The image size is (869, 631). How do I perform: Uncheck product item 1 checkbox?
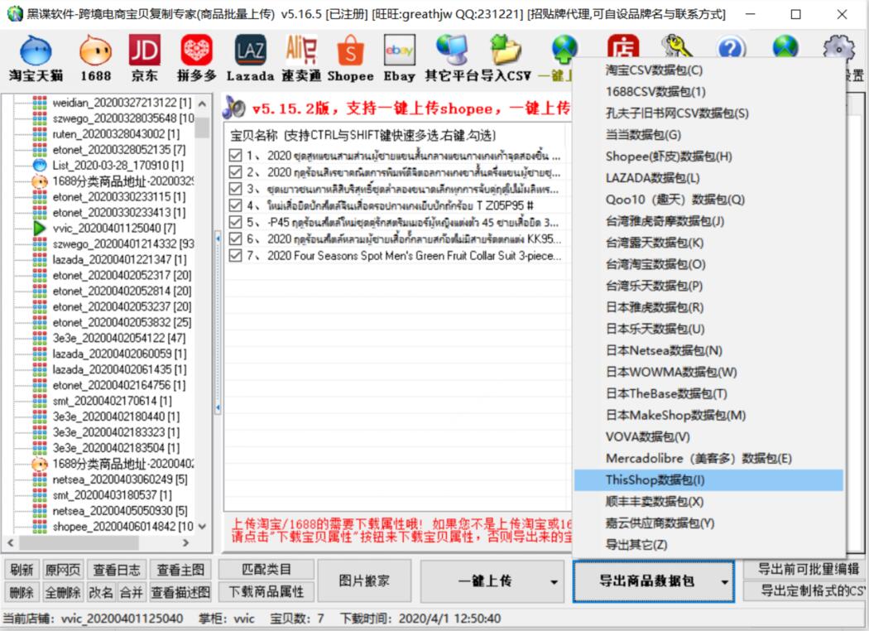pyautogui.click(x=236, y=155)
